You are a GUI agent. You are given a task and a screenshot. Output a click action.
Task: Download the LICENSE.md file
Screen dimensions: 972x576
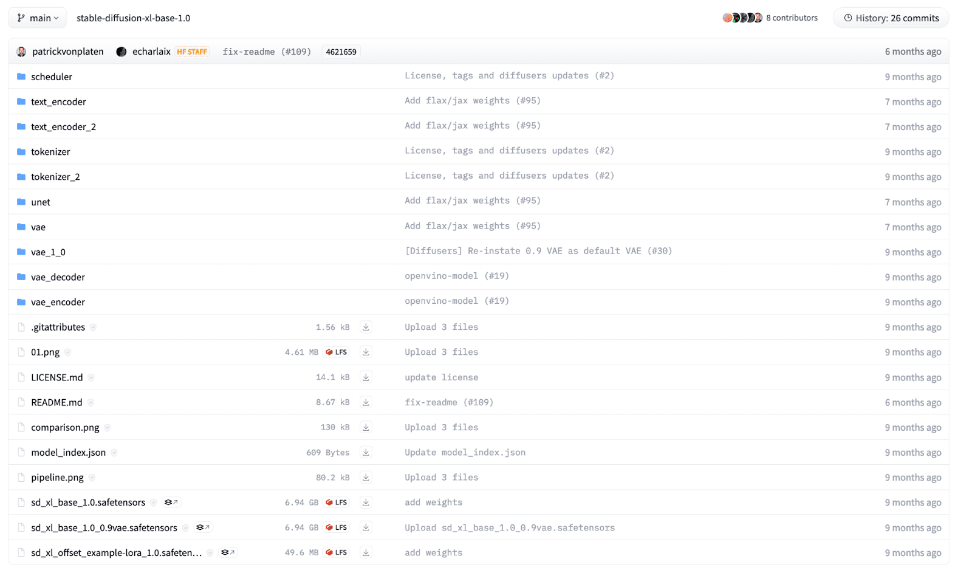tap(366, 377)
